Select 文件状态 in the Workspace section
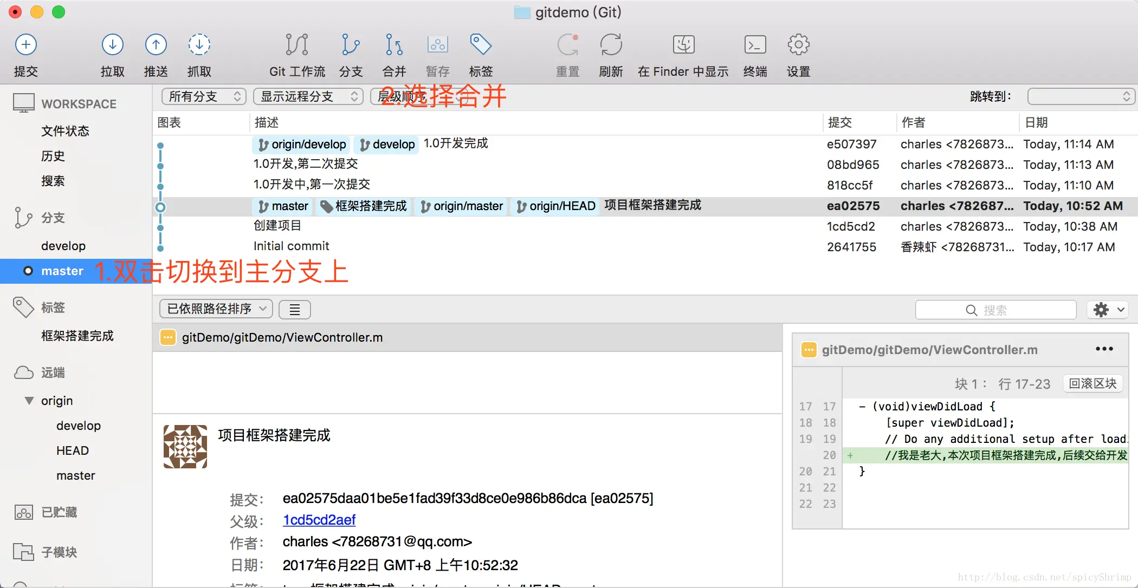Screen dimensions: 1138x588 [65, 131]
